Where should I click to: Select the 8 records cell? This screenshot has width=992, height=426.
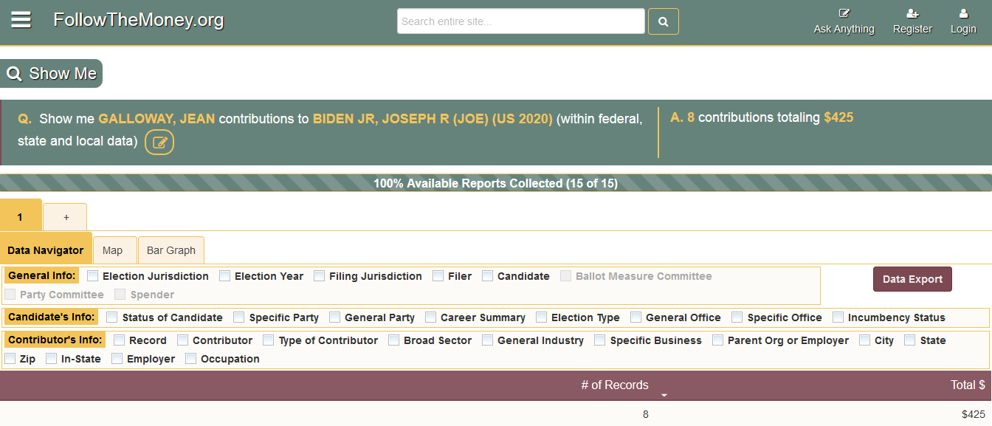(x=646, y=414)
